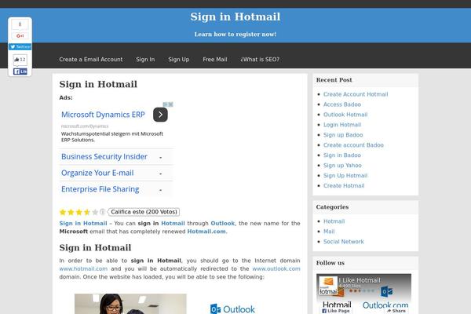Open the Create a Email Account menu item
471x314 pixels.
(91, 60)
